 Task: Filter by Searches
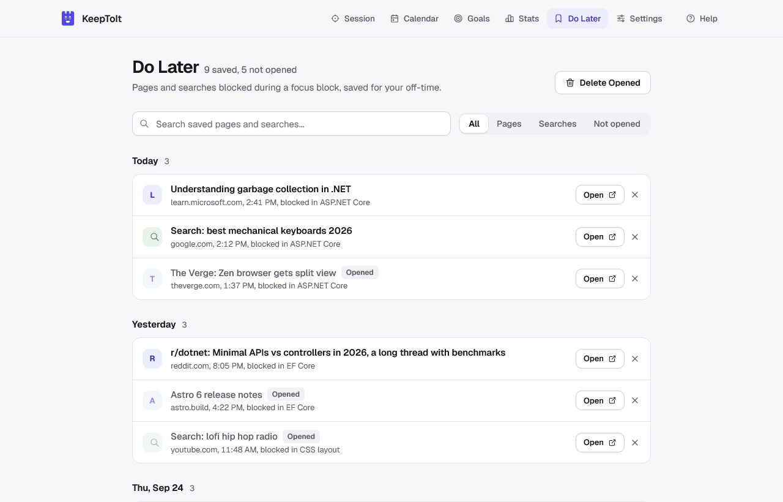click(x=557, y=124)
